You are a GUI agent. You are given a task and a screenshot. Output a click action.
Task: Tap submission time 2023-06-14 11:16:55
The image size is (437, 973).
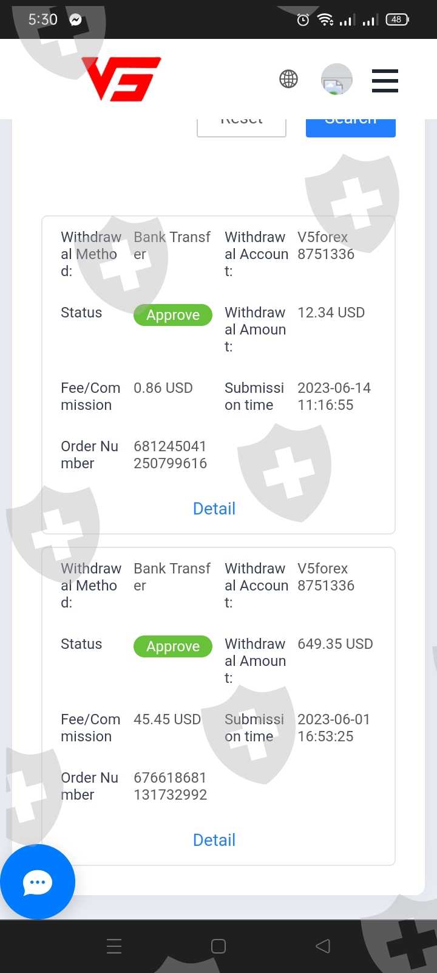tap(334, 396)
